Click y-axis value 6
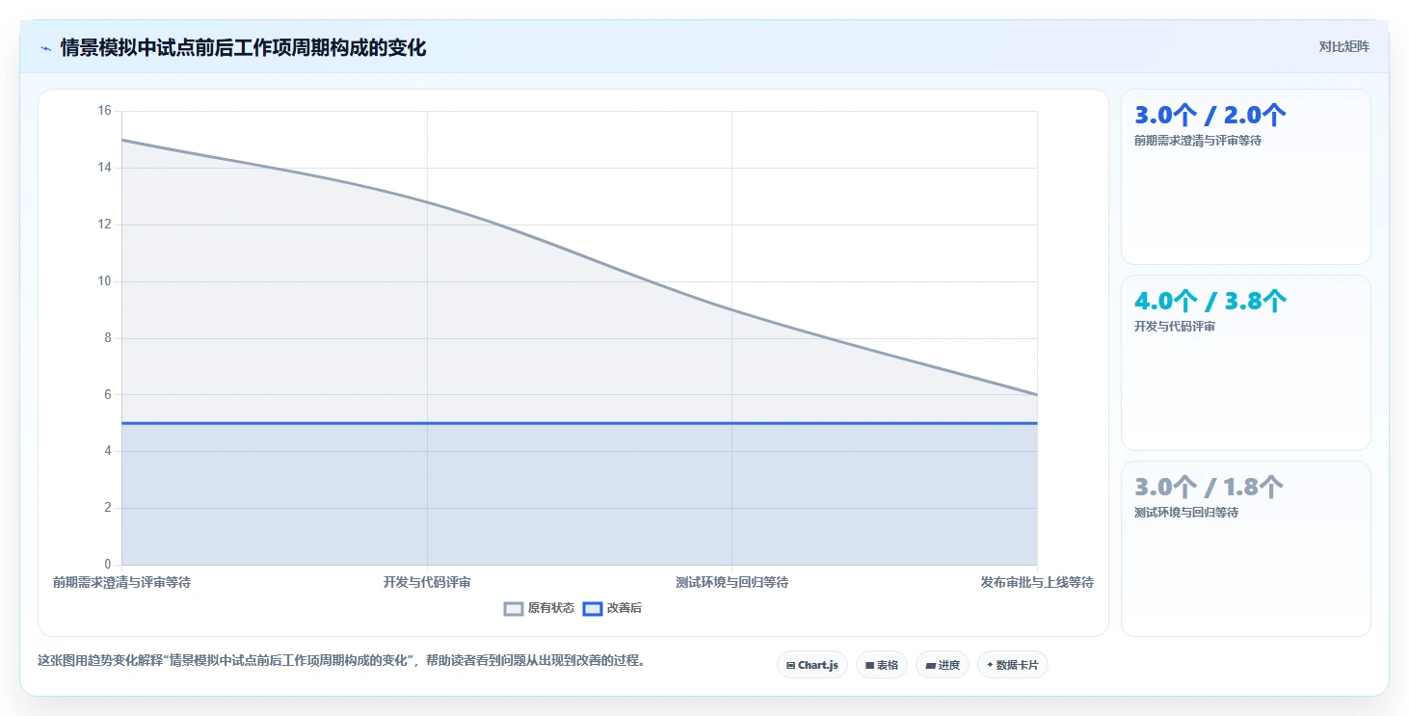The image size is (1409, 716). 108,395
